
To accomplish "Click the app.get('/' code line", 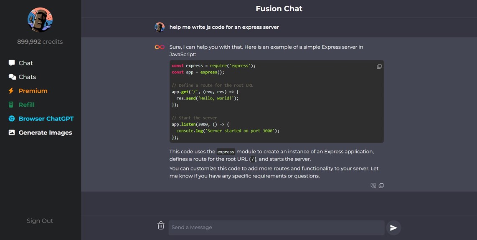I will click(206, 92).
